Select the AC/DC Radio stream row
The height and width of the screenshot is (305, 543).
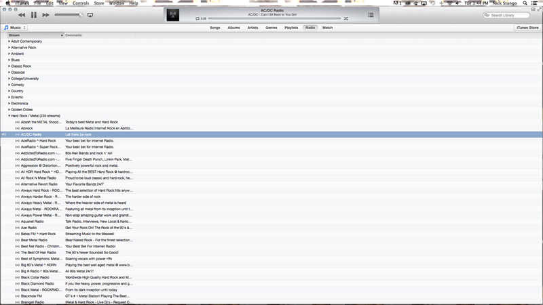(271, 134)
